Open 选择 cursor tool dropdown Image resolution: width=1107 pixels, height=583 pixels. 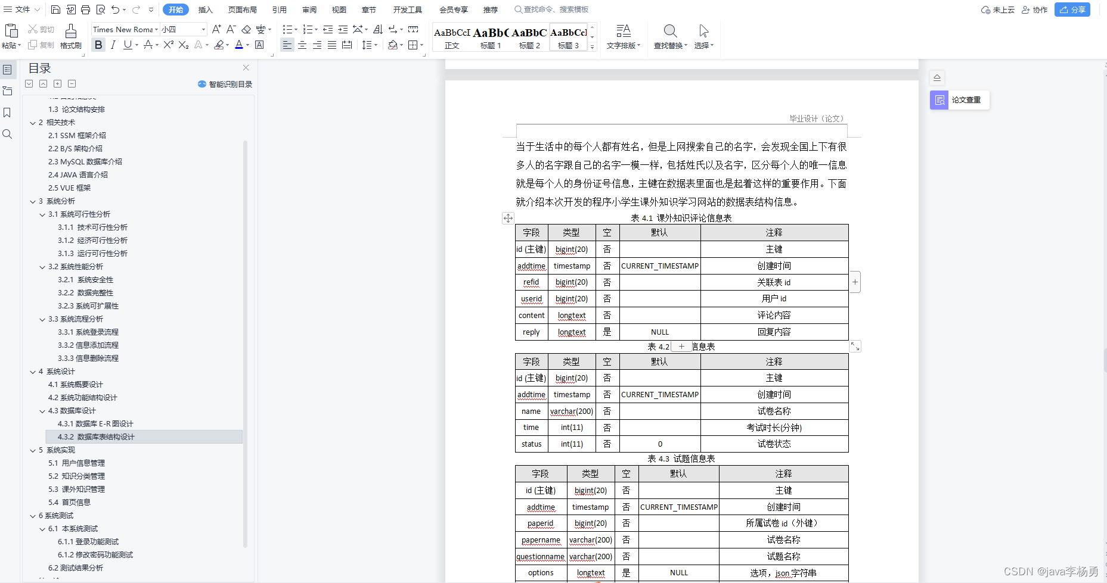pyautogui.click(x=704, y=37)
